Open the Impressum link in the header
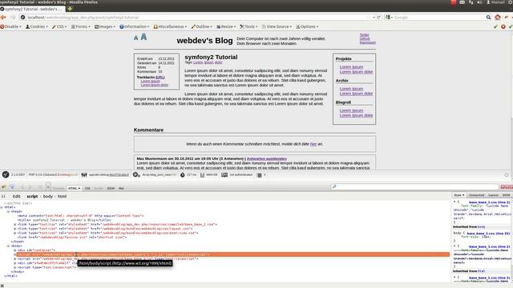Image resolution: width=513 pixels, height=288 pixels. [x=368, y=42]
